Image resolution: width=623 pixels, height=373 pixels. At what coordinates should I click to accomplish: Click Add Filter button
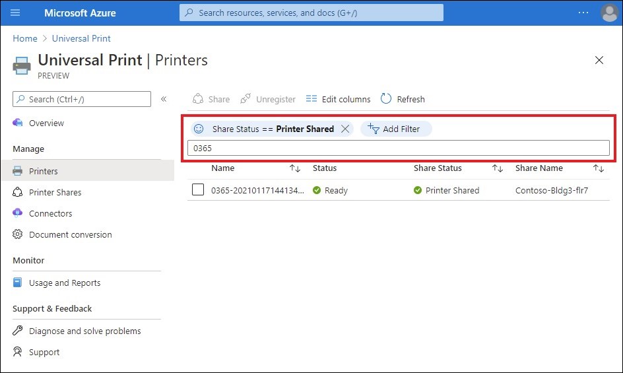coord(396,129)
